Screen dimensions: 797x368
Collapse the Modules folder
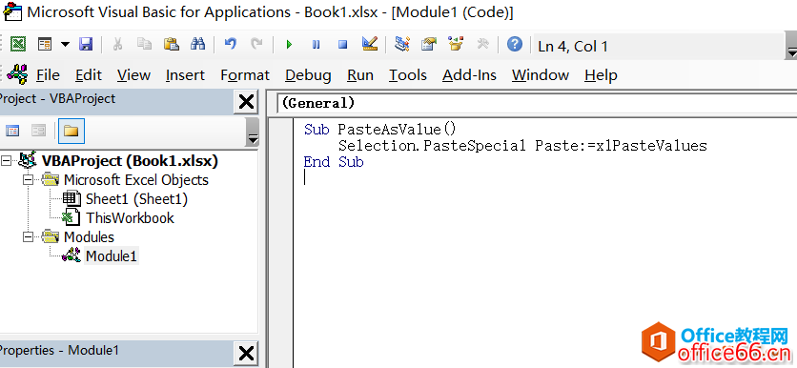pyautogui.click(x=28, y=236)
